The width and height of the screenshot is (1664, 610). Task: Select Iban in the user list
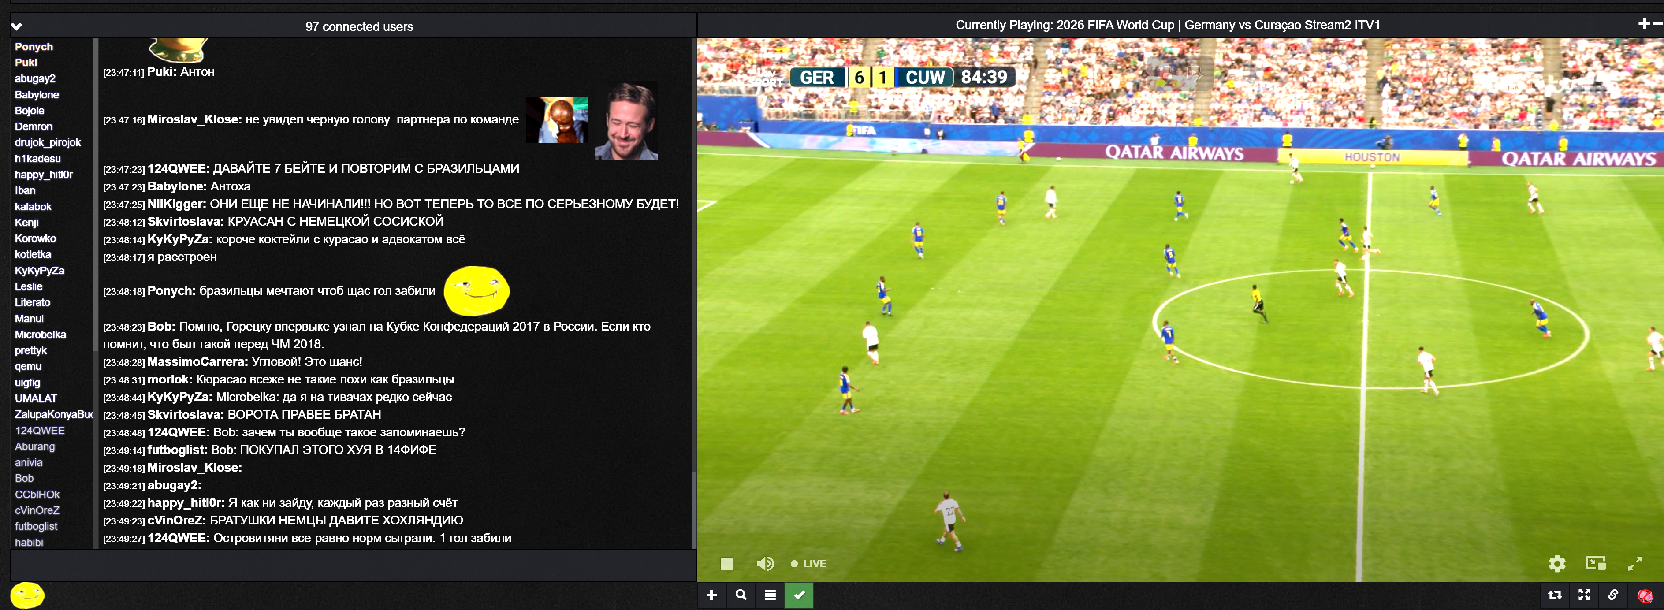click(25, 190)
